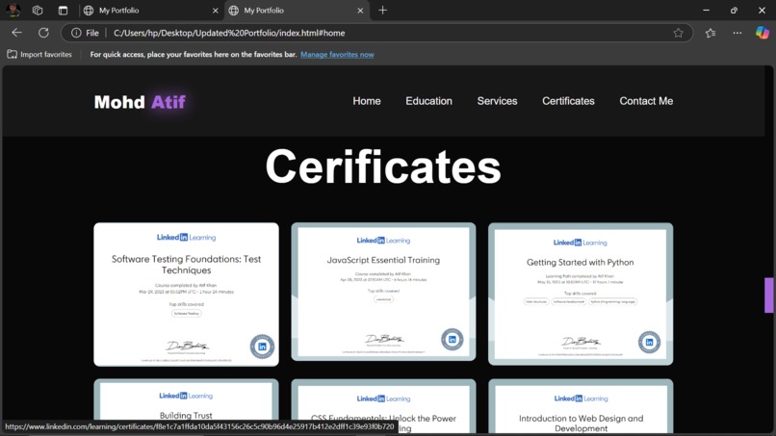Open a new tab with plus button
The image size is (776, 436).
pyautogui.click(x=382, y=11)
